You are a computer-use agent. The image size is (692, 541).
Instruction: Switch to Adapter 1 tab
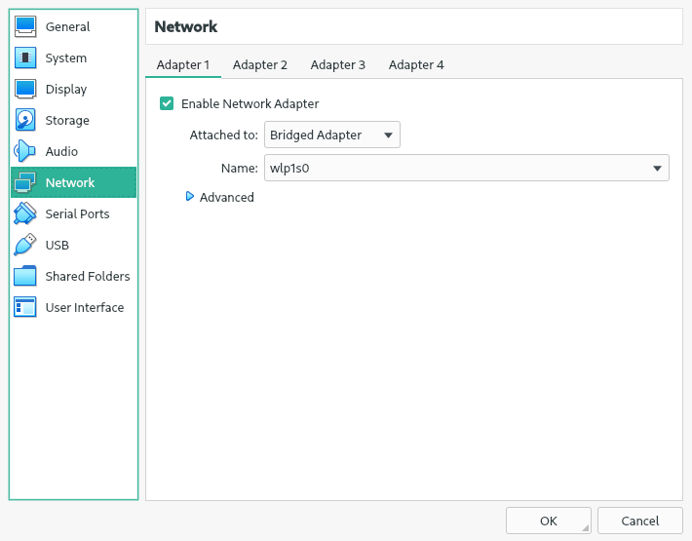[182, 65]
